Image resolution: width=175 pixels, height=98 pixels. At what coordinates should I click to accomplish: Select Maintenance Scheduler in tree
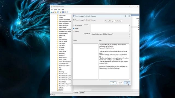tap(64, 66)
